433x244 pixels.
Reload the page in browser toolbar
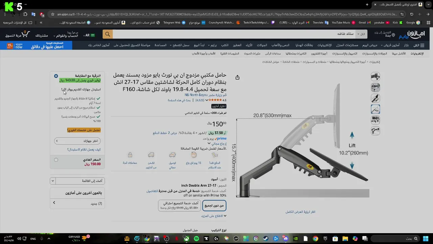click(412, 14)
